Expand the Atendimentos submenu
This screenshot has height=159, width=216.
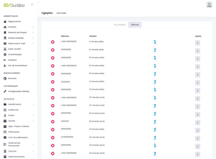point(33,104)
